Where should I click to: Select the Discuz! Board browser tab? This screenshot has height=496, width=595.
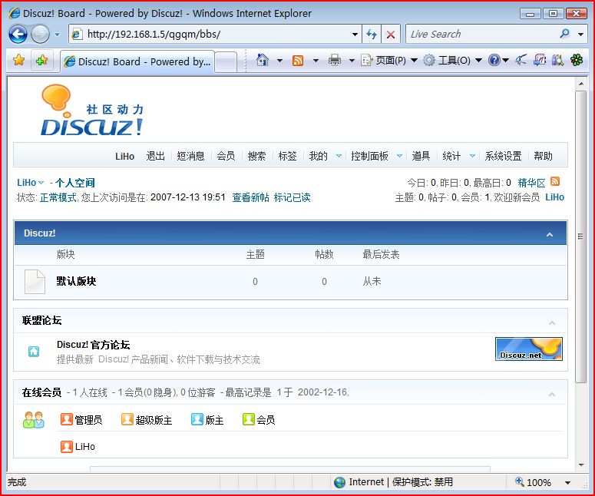tap(137, 61)
